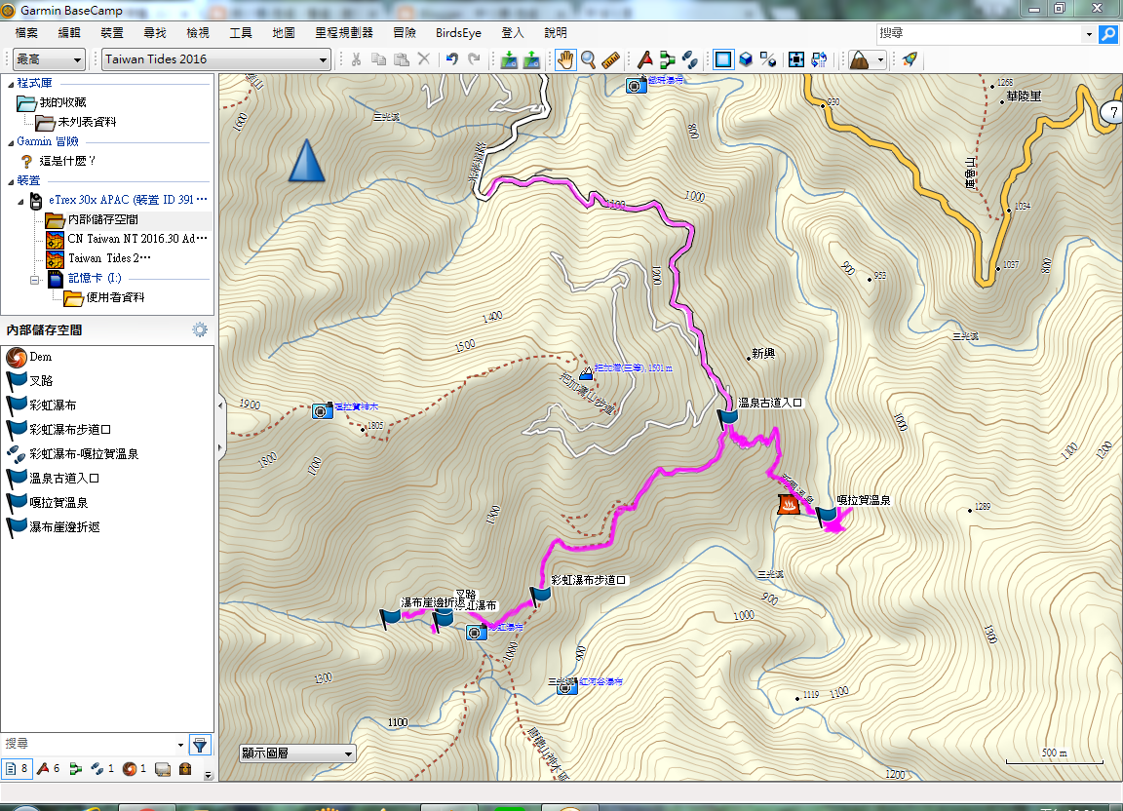Toggle 2D map view
The image size is (1123, 811).
click(x=723, y=59)
